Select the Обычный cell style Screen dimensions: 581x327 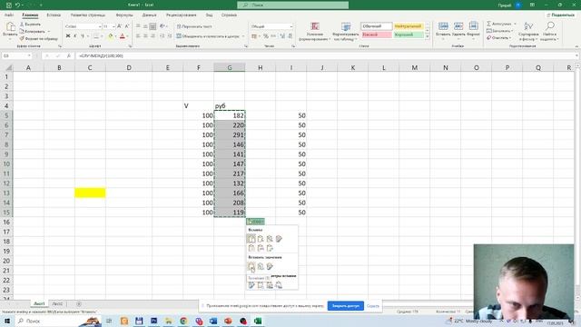tap(376, 26)
